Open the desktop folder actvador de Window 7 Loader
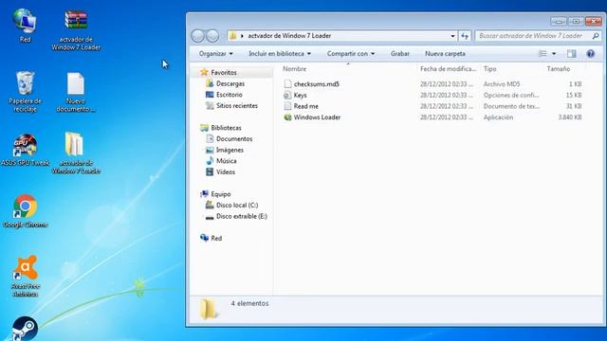The height and width of the screenshot is (341, 607). (x=76, y=153)
